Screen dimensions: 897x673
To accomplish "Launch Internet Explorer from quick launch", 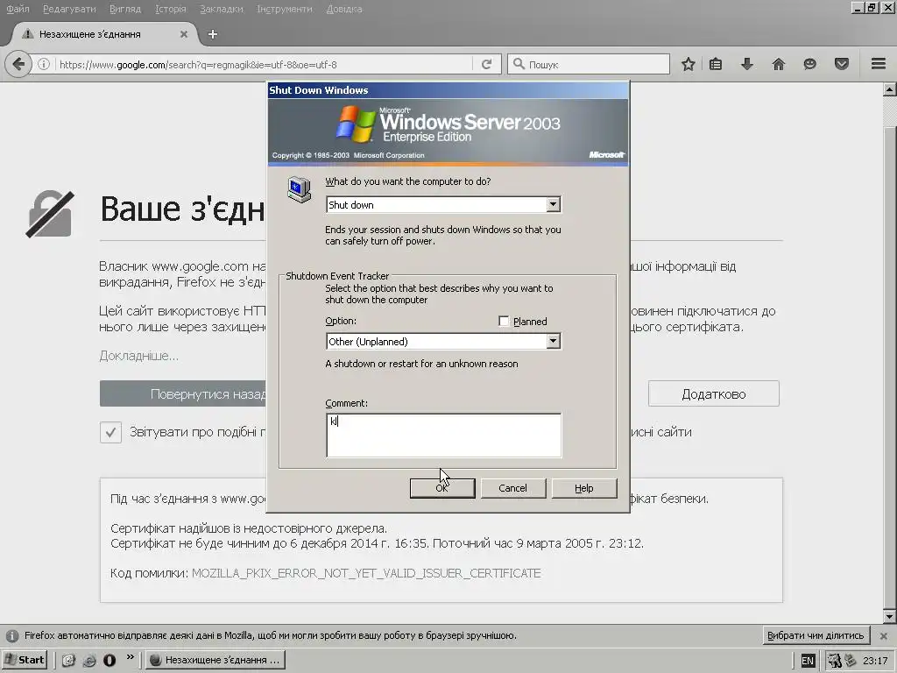I will pyautogui.click(x=89, y=661).
